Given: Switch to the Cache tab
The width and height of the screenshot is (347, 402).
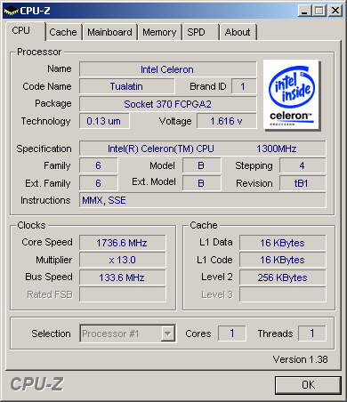Looking at the screenshot, I should (63, 32).
